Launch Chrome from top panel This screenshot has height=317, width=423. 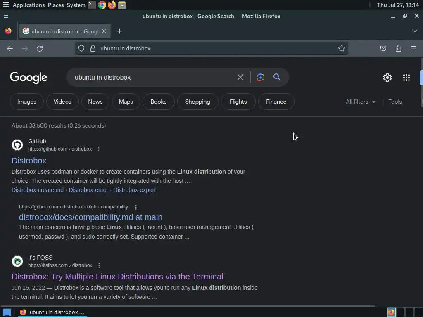click(x=102, y=5)
